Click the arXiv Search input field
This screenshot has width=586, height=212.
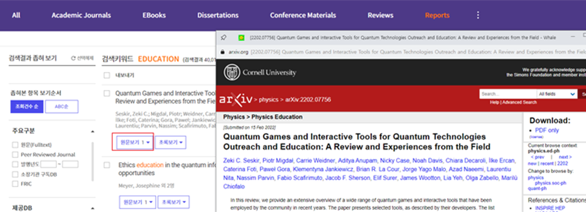coord(507,94)
